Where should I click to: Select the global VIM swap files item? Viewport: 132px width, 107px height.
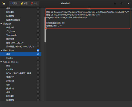15,43
